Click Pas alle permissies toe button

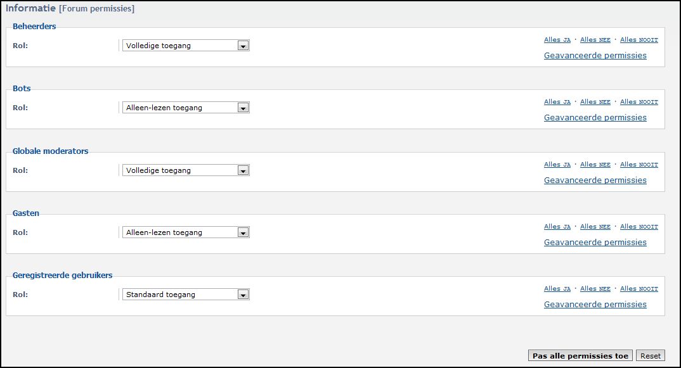(x=580, y=356)
